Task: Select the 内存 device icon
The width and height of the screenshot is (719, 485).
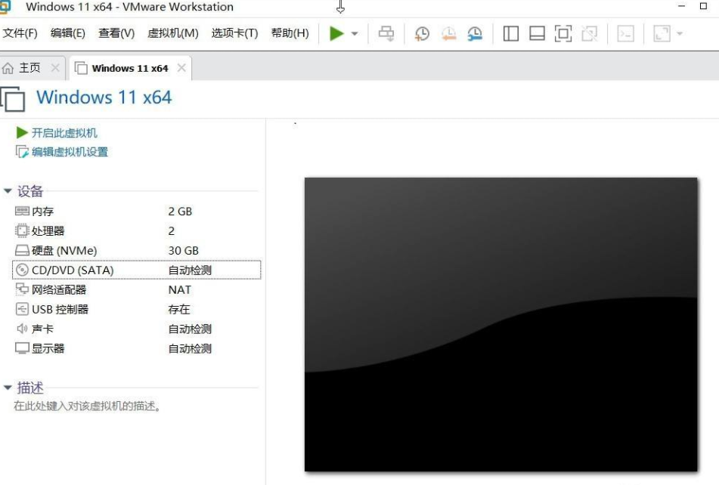Action: (x=20, y=211)
